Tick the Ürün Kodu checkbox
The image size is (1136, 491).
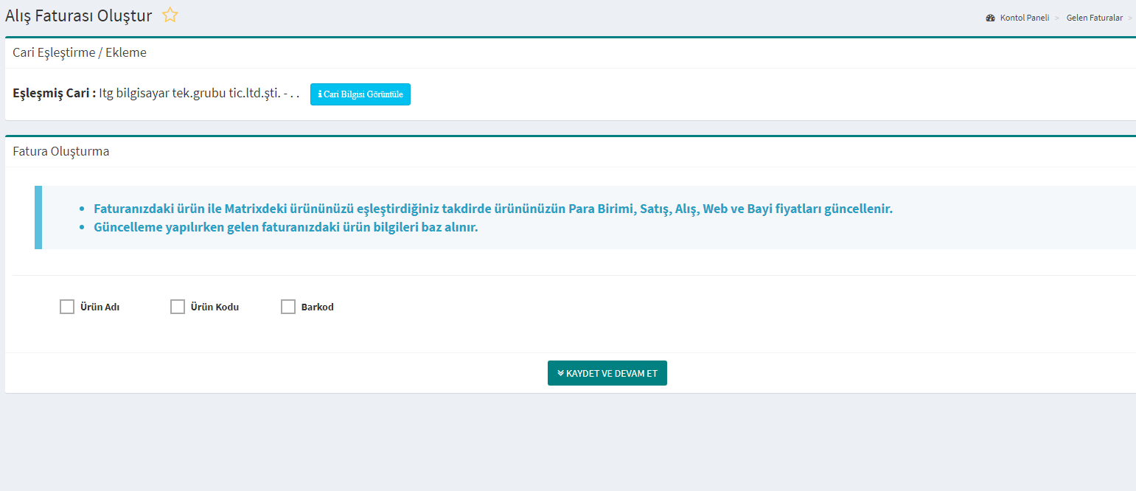[178, 307]
